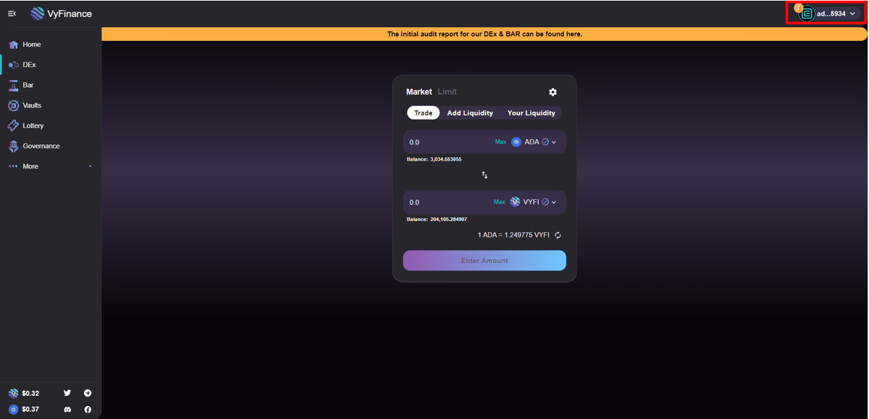Collapse the sidebar with hamburger icon

pyautogui.click(x=12, y=14)
